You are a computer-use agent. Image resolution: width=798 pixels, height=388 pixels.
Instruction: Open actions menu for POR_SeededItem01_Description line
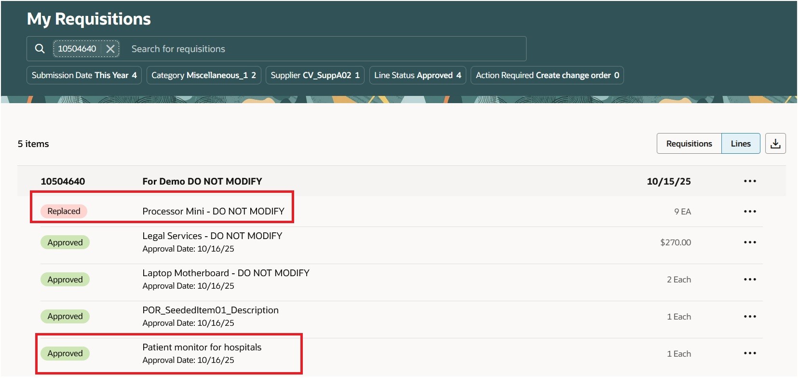750,317
